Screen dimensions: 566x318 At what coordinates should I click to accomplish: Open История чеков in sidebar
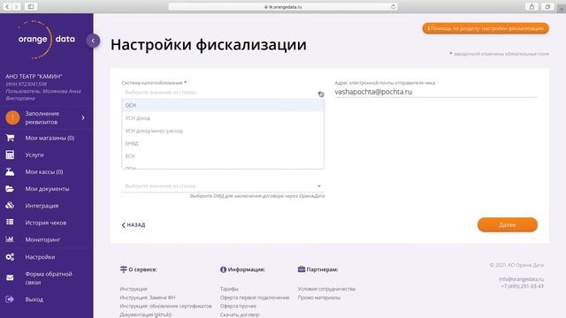pos(46,223)
